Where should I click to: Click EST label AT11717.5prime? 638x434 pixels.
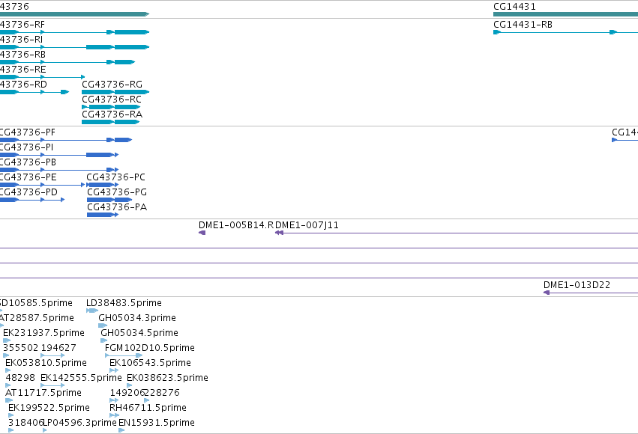[x=43, y=393]
